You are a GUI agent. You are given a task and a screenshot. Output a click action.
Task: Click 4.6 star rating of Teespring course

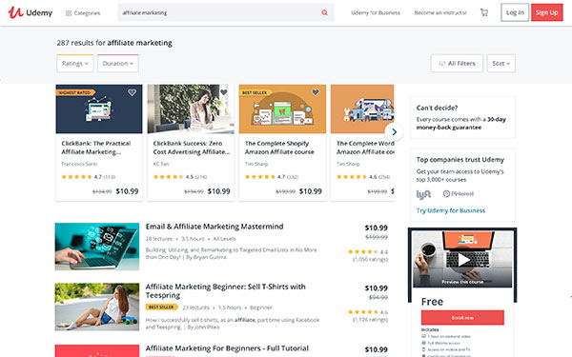[x=368, y=312]
